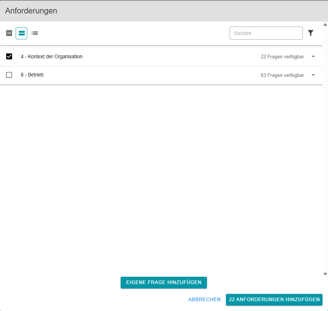The width and height of the screenshot is (328, 311).
Task: Open the filter funnel icon
Action: coord(311,33)
